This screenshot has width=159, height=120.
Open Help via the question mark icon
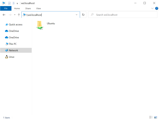[x=157, y=8]
